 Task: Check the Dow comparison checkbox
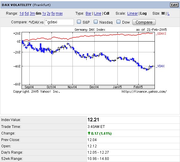click(x=118, y=22)
